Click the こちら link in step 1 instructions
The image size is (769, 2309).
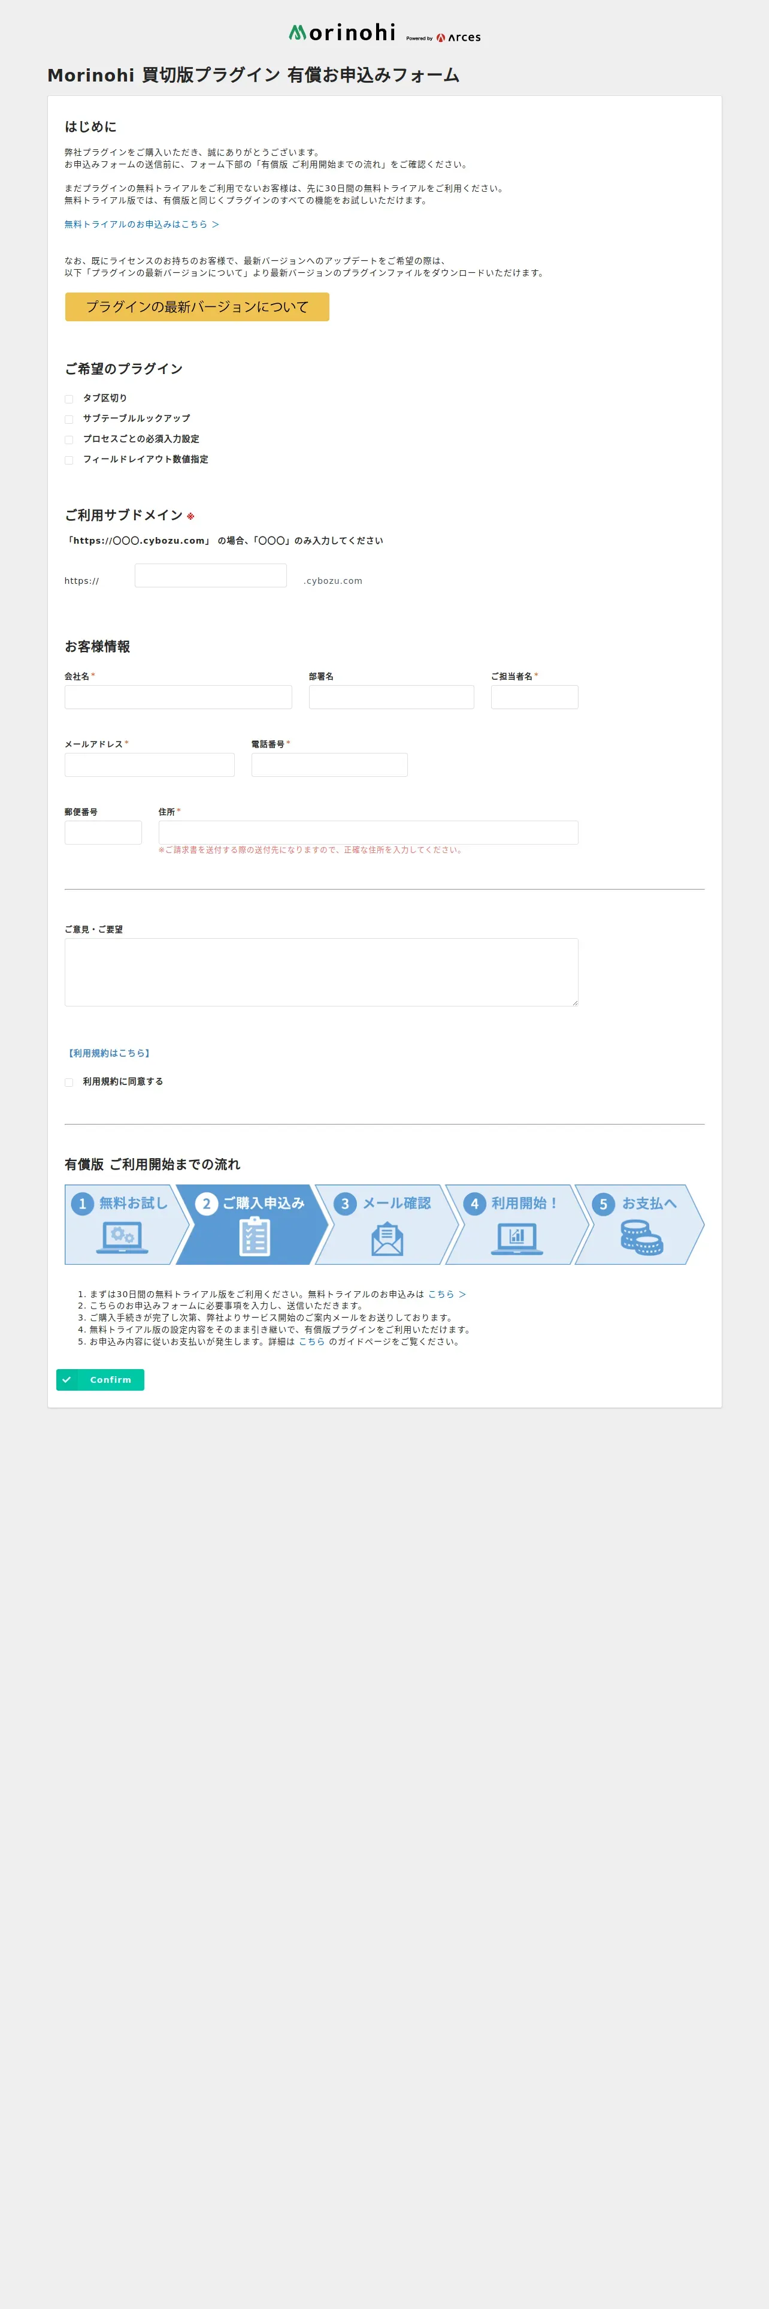pos(447,1294)
